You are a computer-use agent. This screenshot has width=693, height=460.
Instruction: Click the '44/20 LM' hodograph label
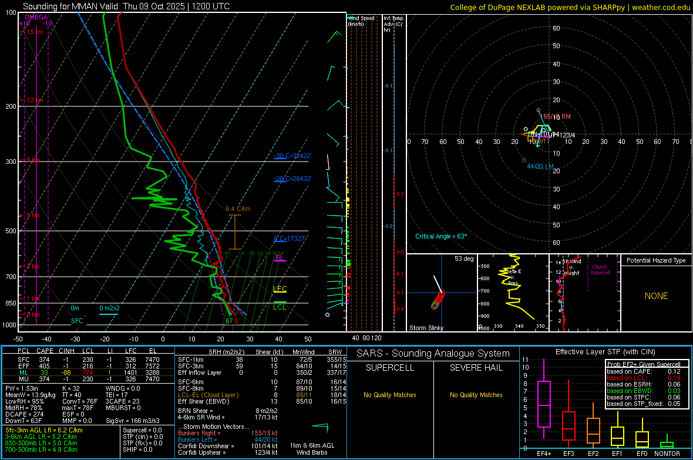click(x=540, y=166)
